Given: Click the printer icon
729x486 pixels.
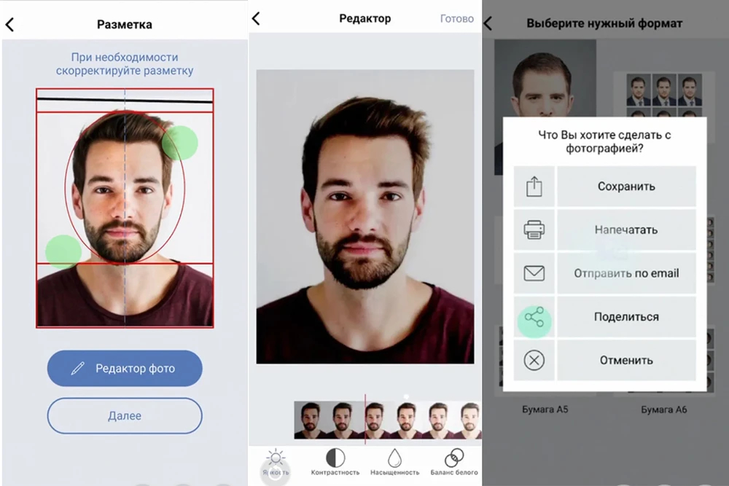Looking at the screenshot, I should (534, 230).
